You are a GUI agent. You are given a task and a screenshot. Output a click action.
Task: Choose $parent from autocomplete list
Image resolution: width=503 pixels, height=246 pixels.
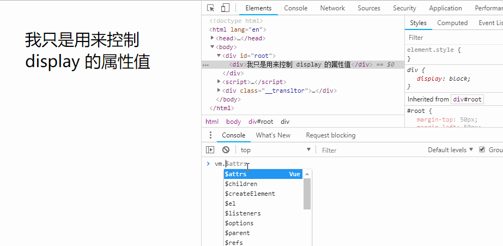tap(263, 233)
